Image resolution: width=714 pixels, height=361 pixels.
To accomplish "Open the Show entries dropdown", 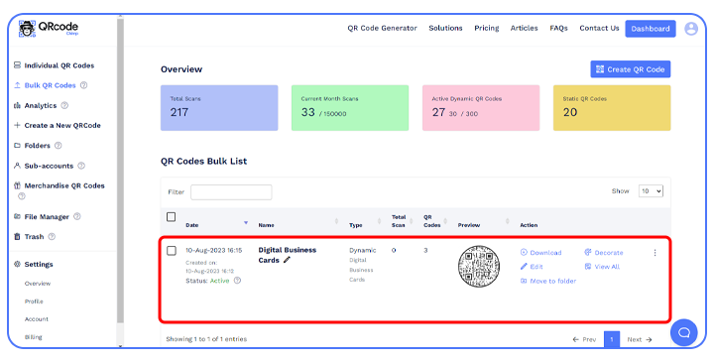I will pyautogui.click(x=651, y=191).
